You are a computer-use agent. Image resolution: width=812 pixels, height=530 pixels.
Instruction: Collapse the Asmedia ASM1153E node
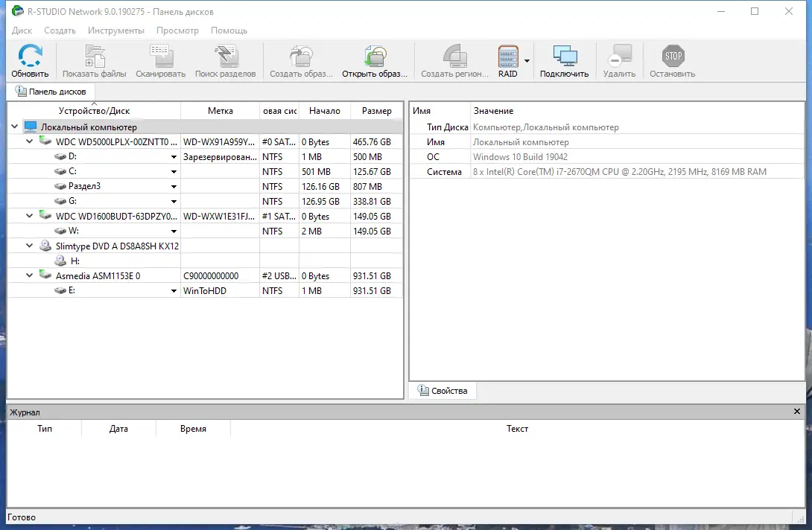[30, 275]
